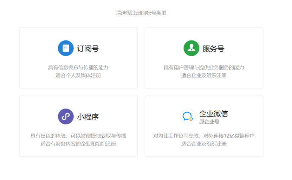Select the 服务号 title text

213,49
